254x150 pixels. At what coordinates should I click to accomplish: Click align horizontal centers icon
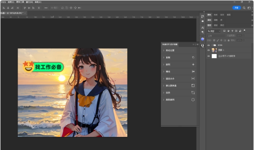coord(8,8)
